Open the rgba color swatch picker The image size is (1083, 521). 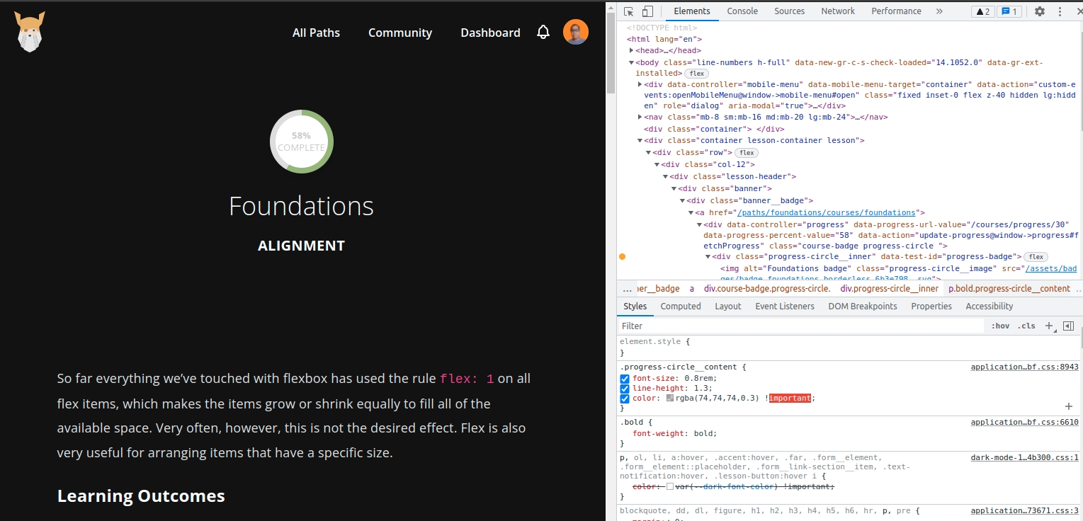pyautogui.click(x=670, y=399)
